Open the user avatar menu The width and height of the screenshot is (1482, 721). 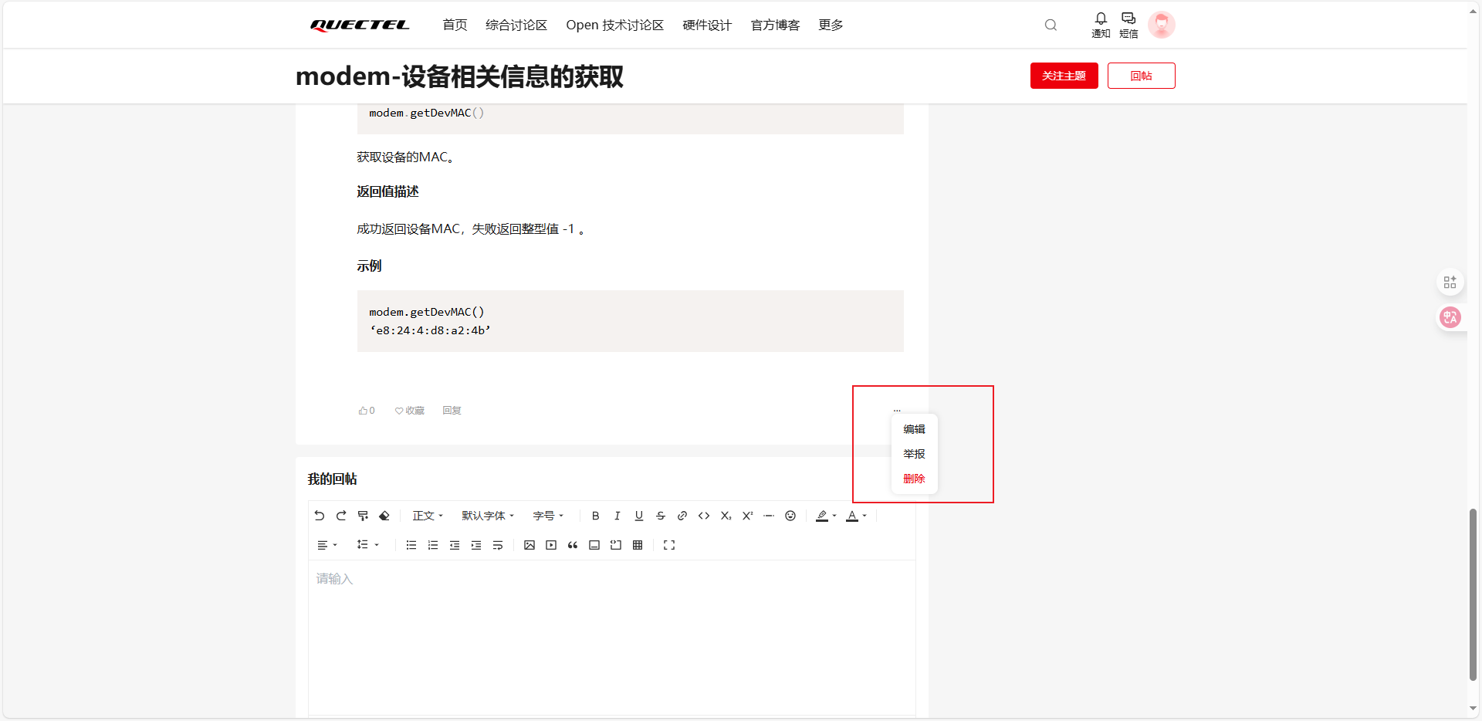click(1162, 25)
